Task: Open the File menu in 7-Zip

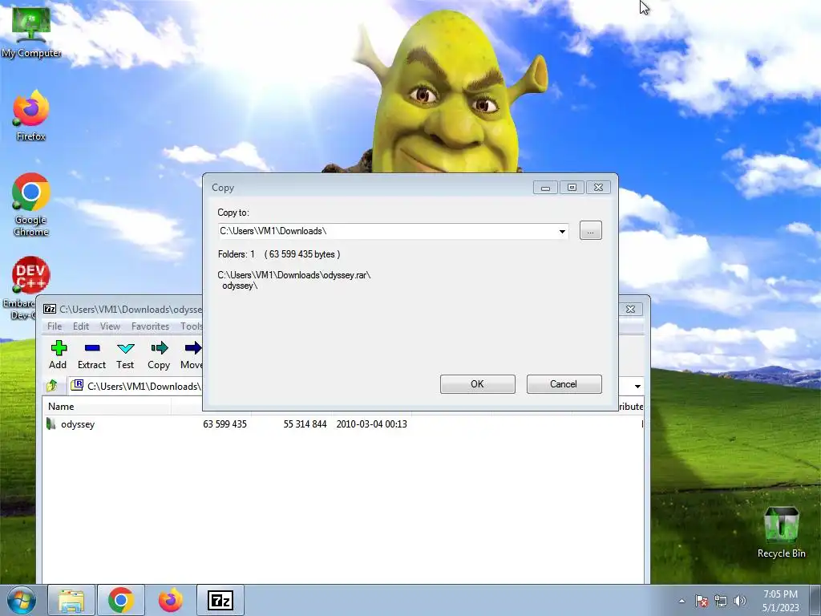Action: coord(55,326)
